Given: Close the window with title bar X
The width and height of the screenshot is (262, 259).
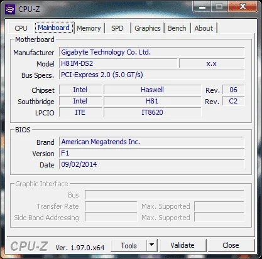Looking at the screenshot, I should coord(243,7).
